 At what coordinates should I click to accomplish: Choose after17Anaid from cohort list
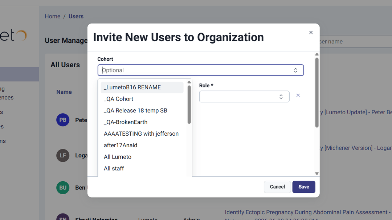pos(142,145)
